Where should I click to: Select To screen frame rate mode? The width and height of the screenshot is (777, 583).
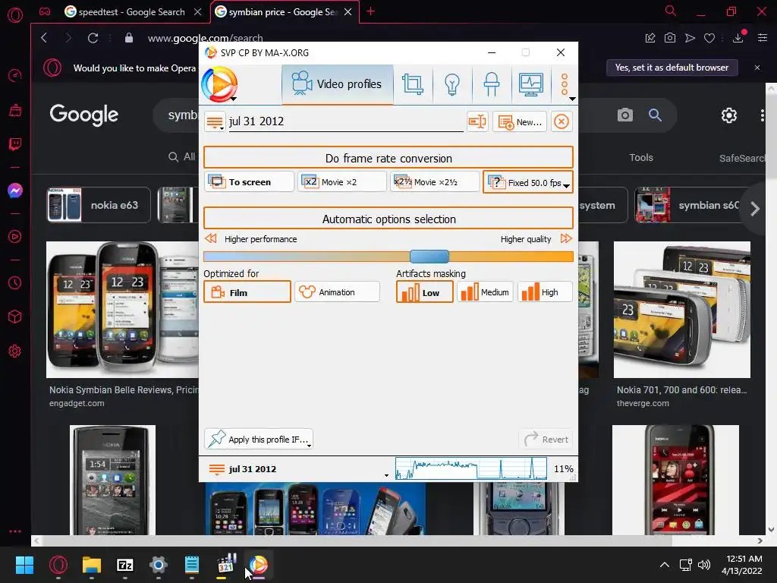tap(249, 182)
